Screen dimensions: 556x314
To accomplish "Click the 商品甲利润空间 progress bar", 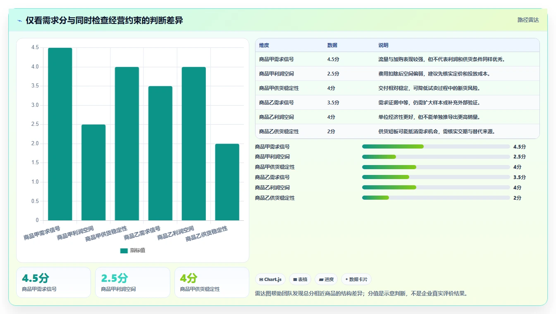I will (x=436, y=157).
